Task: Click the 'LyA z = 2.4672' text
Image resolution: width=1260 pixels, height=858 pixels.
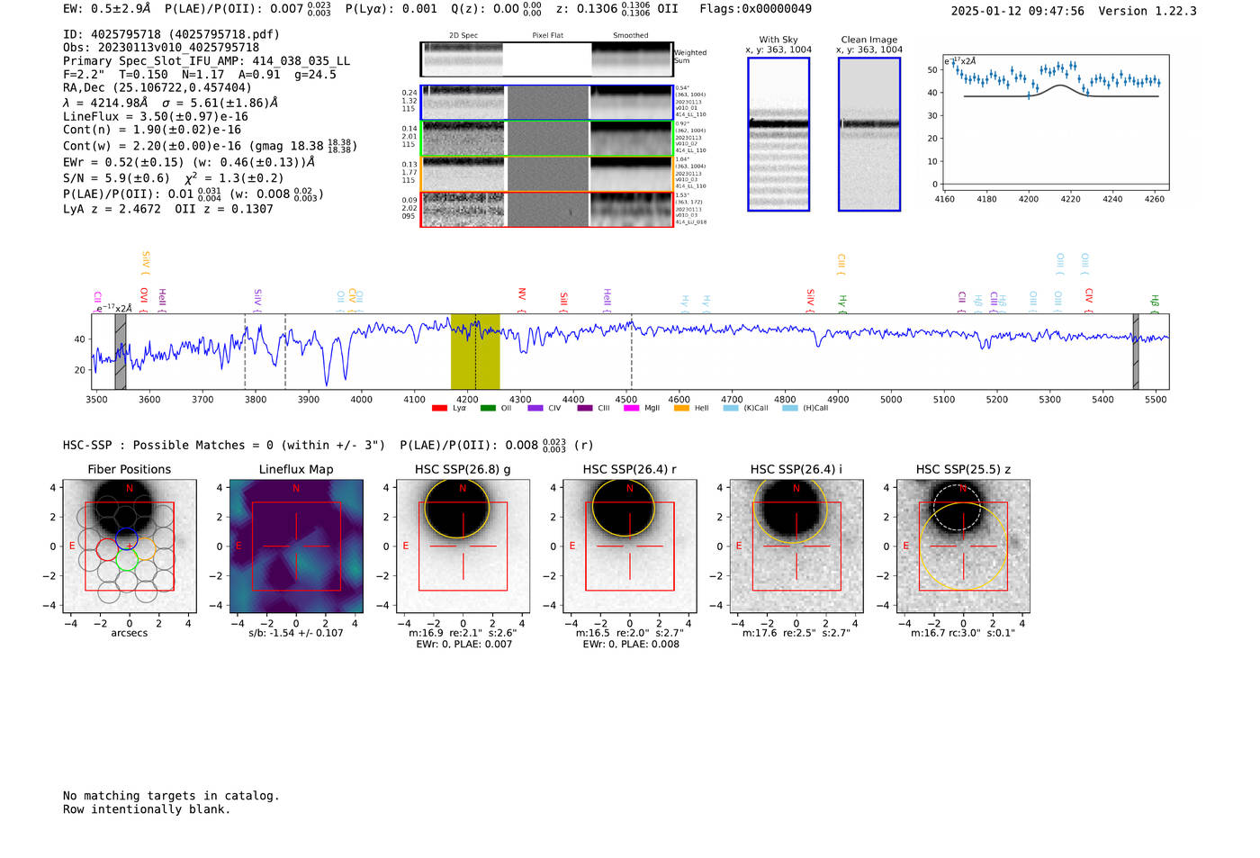Action: tap(112, 209)
